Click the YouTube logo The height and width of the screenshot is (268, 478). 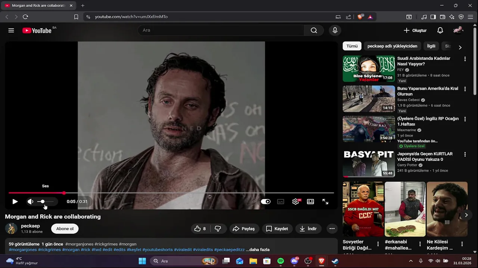tap(37, 31)
